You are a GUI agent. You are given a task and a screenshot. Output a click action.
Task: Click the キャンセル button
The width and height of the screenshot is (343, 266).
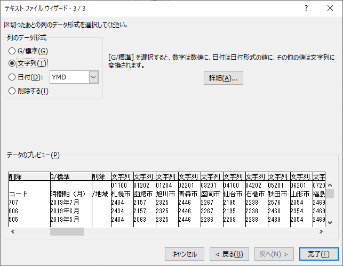pyautogui.click(x=185, y=254)
